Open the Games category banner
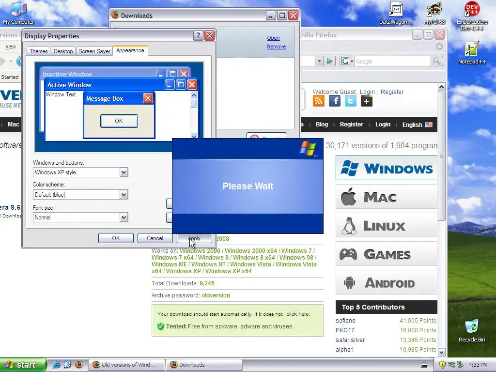Image resolution: width=496 pixels, height=372 pixels. coord(387,254)
